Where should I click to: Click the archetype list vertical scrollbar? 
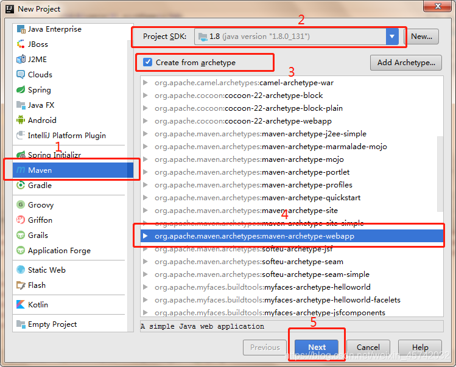440,174
